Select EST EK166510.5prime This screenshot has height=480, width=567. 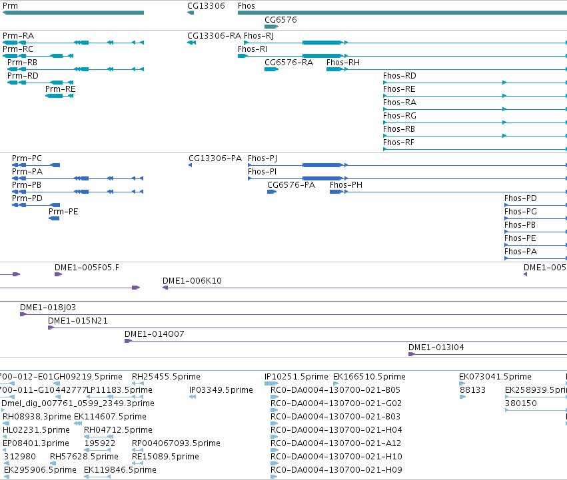pyautogui.click(x=336, y=383)
